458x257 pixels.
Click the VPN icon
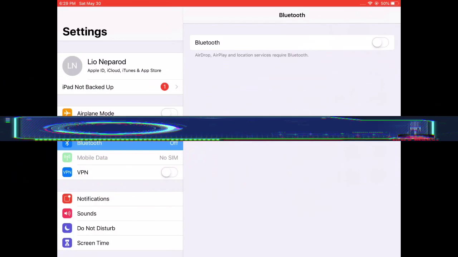pyautogui.click(x=67, y=172)
